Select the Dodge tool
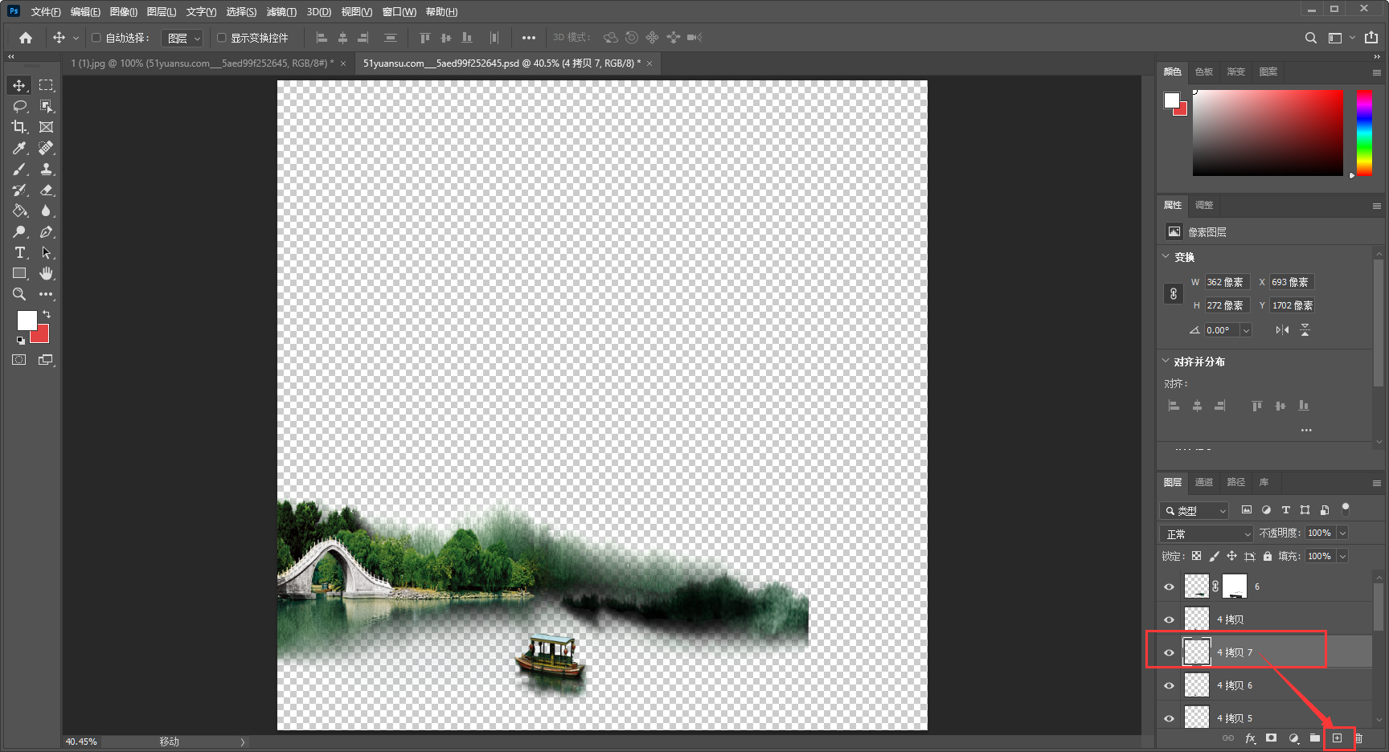 19,231
